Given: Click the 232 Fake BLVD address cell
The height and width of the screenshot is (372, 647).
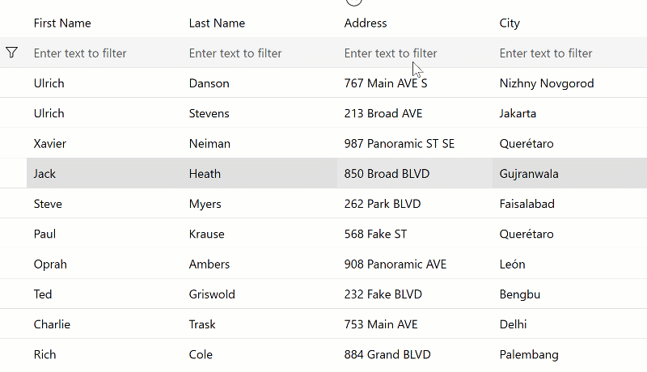Looking at the screenshot, I should click(x=383, y=294).
